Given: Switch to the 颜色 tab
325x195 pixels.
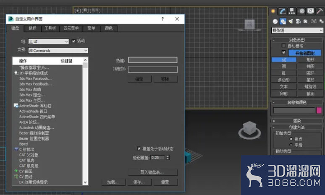Looking at the screenshot, I should (109, 29).
